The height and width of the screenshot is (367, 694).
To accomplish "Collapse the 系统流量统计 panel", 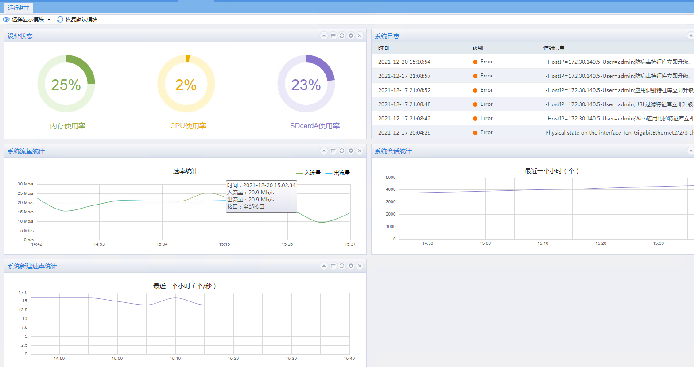I will pyautogui.click(x=324, y=151).
